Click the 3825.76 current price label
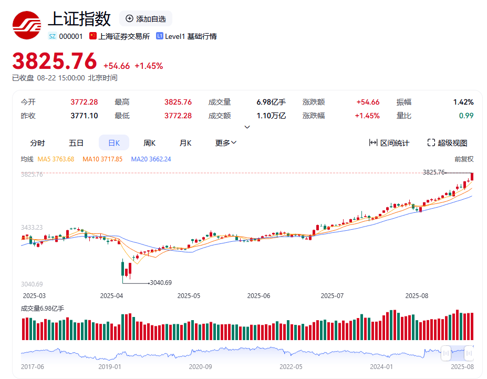Viewport: 487px width, 379px height. pyautogui.click(x=54, y=61)
